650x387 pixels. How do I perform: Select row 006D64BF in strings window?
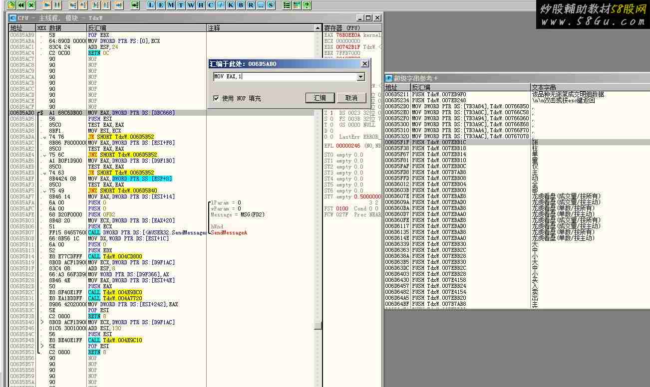tap(517, 304)
